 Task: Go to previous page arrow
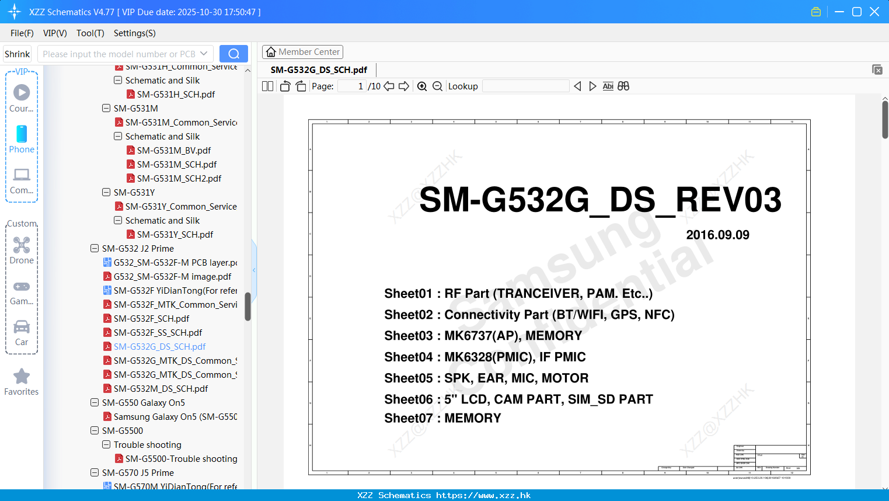pos(389,86)
